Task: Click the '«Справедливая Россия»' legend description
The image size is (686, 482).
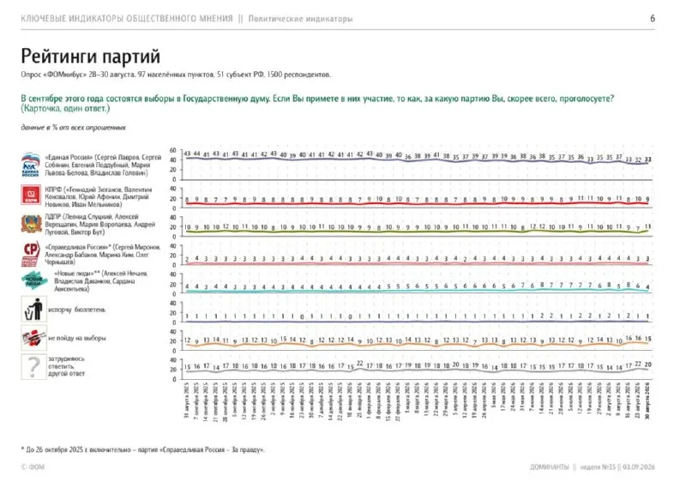Action: 103,254
